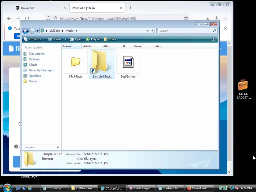Click Share in the Explorer toolbar
Viewport: 256px width, 192px height.
(x=110, y=39)
